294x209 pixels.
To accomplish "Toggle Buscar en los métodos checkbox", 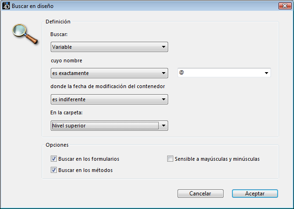I will pos(54,170).
